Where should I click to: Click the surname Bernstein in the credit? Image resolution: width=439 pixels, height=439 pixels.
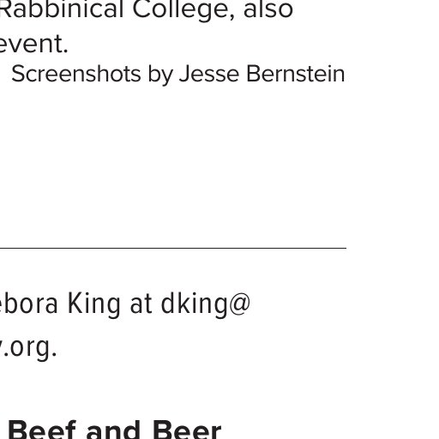(296, 74)
